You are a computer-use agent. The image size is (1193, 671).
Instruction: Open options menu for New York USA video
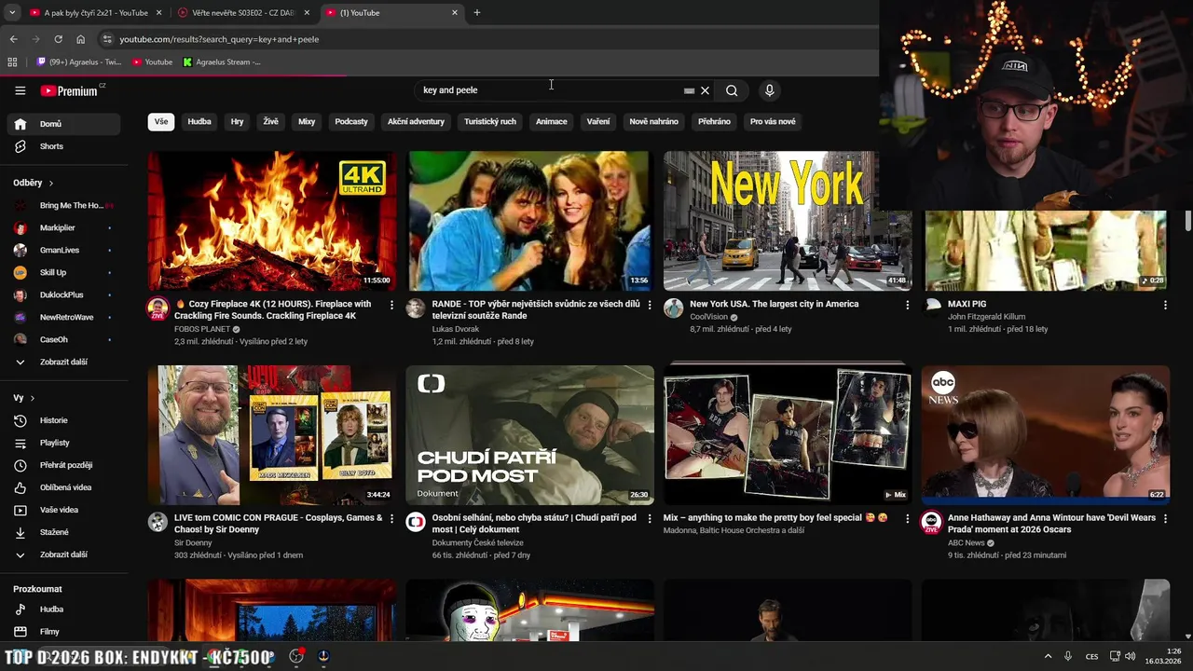pyautogui.click(x=907, y=305)
